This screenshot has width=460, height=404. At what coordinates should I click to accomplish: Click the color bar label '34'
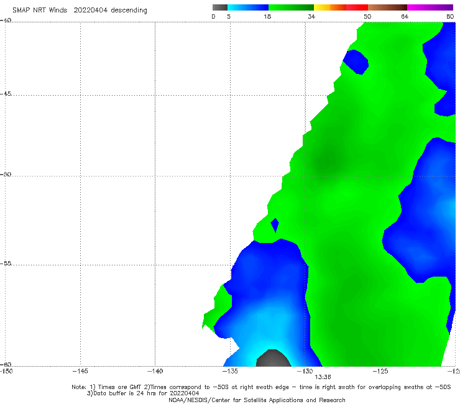(311, 16)
